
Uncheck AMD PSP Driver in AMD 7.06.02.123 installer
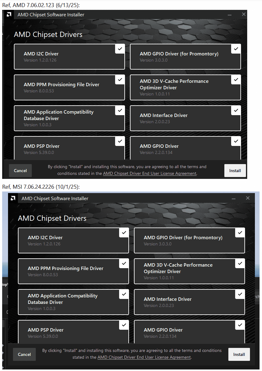click(x=120, y=141)
